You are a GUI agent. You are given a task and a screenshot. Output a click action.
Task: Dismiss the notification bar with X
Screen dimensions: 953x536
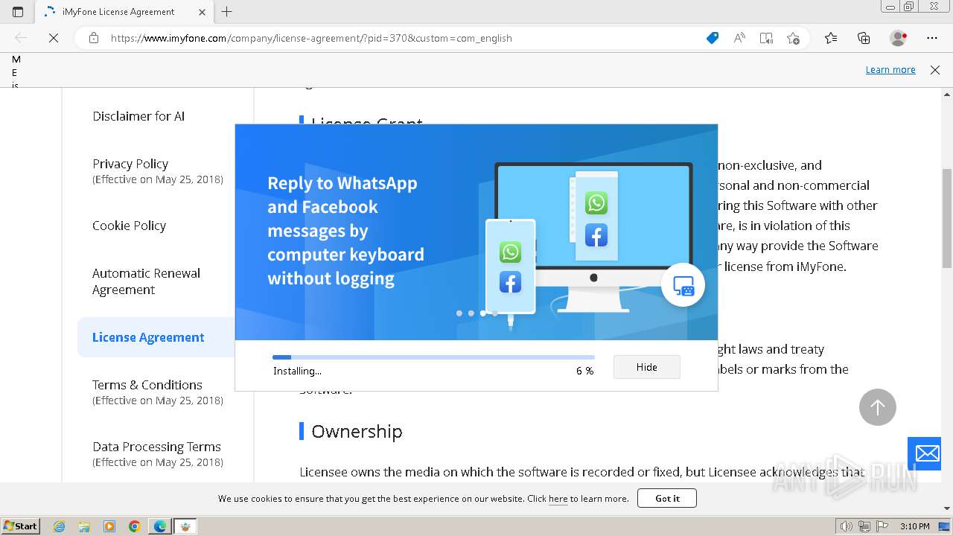[x=935, y=69]
